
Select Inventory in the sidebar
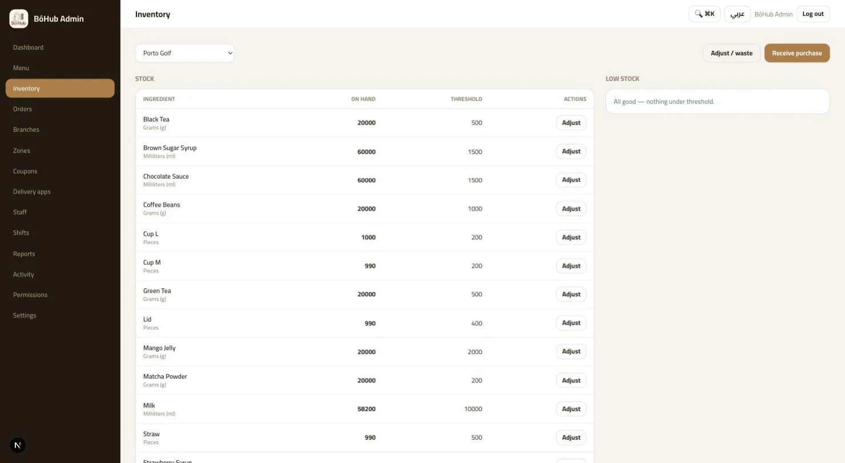[60, 88]
